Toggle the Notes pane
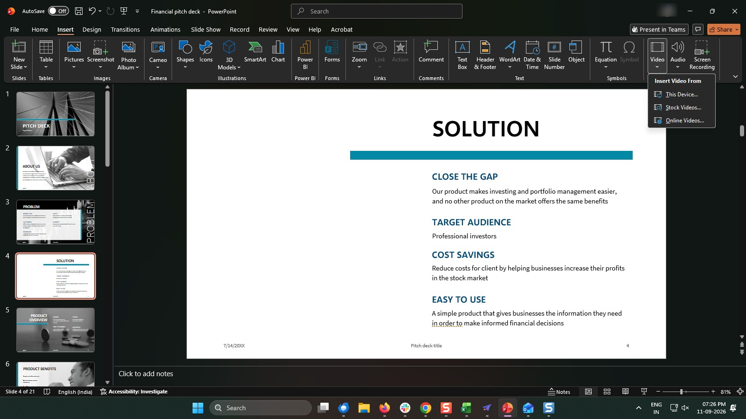 pyautogui.click(x=559, y=392)
